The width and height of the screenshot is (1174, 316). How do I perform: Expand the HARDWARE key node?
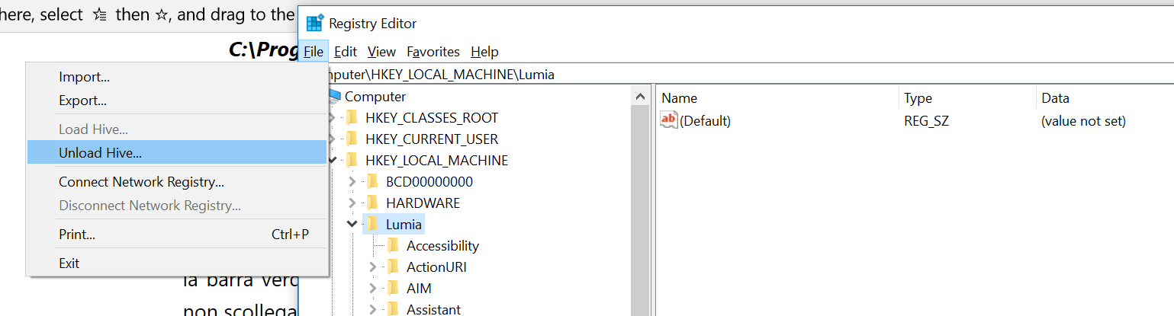pos(352,203)
